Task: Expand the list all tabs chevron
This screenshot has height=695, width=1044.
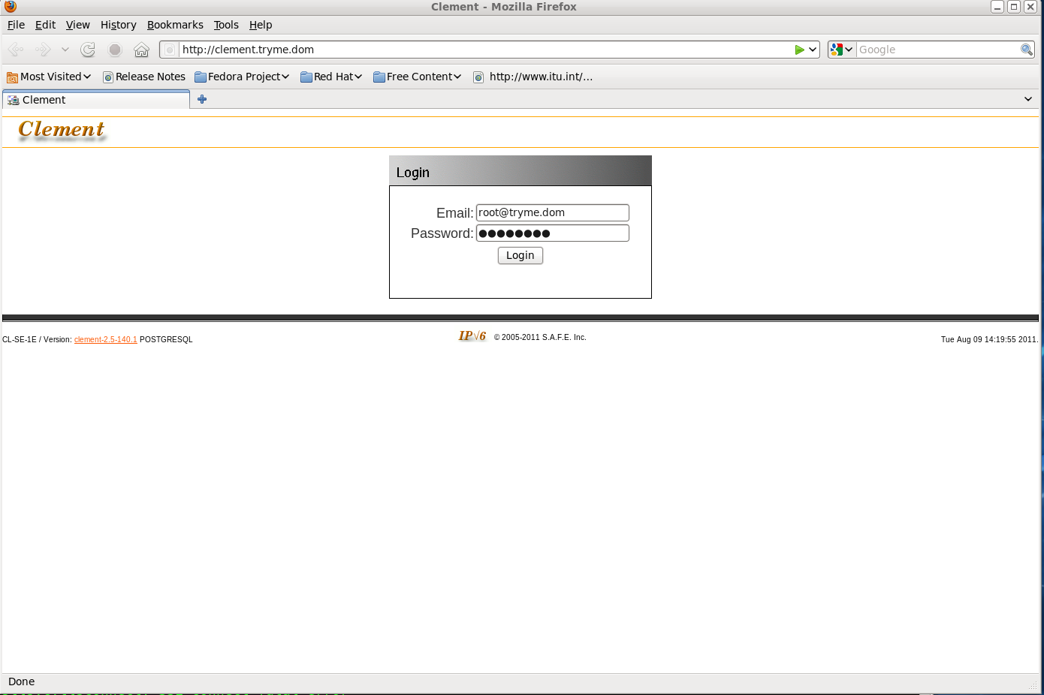Action: pyautogui.click(x=1028, y=99)
